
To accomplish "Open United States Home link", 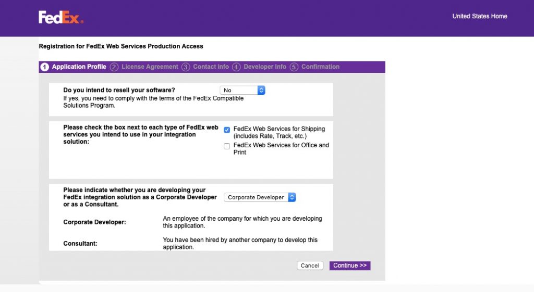I will pyautogui.click(x=480, y=16).
